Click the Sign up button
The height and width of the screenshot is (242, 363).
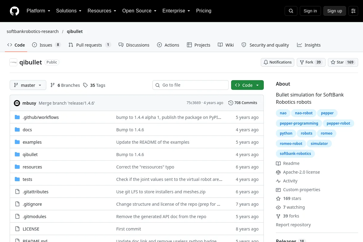tap(335, 11)
